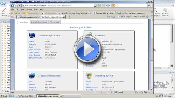Open Favorites star button in favorites bar

click(x=16, y=13)
